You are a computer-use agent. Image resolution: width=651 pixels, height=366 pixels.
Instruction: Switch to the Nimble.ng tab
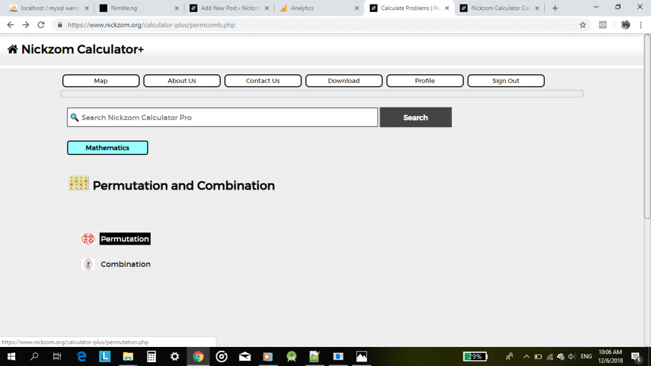(139, 8)
